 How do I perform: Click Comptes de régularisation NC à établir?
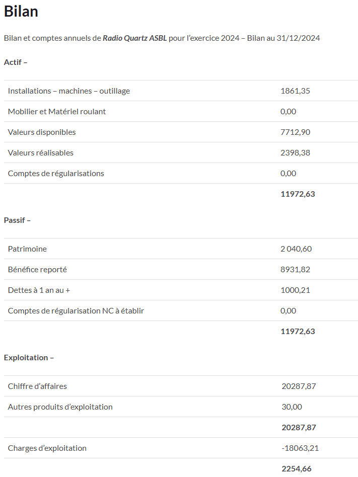click(x=76, y=311)
